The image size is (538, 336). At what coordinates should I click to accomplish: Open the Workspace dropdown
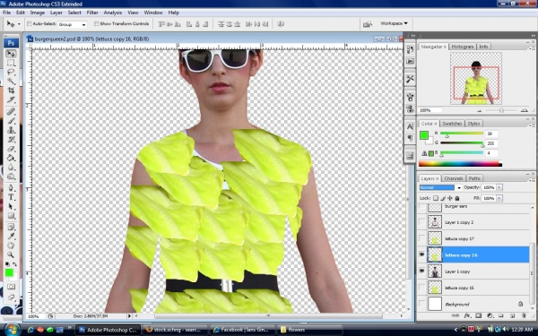(x=394, y=23)
